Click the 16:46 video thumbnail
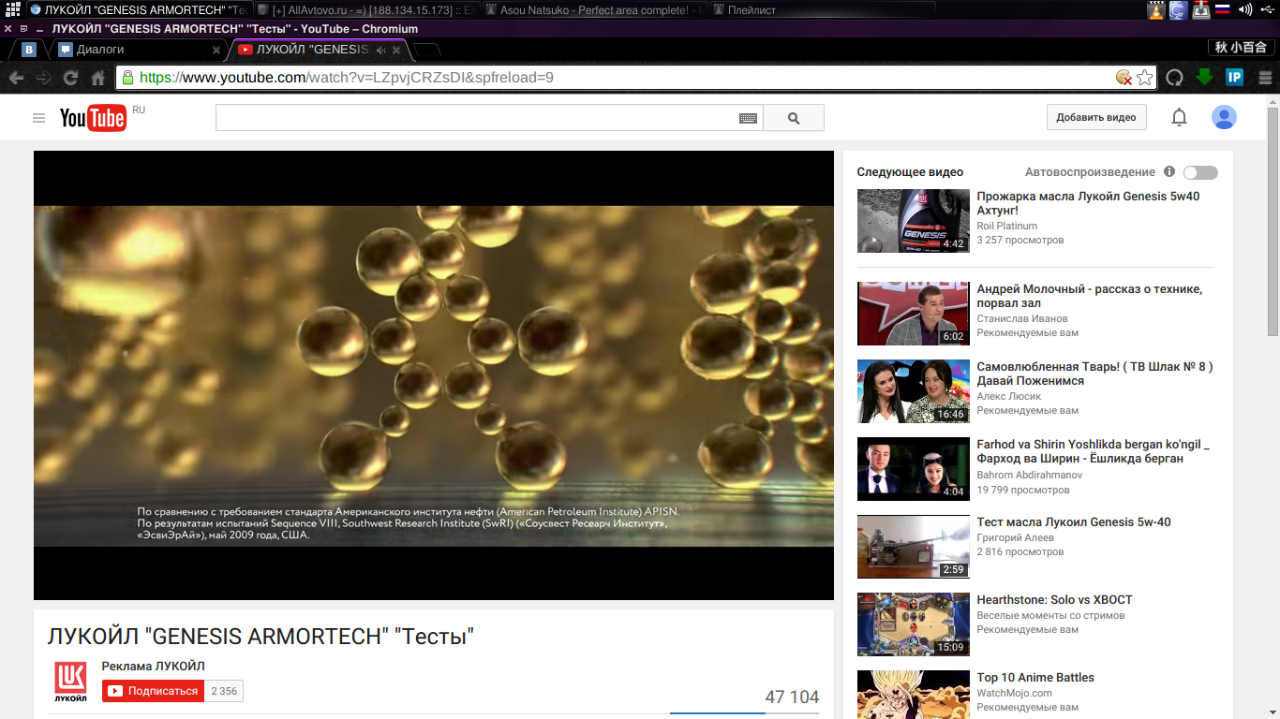This screenshot has height=719, width=1280. (x=914, y=391)
